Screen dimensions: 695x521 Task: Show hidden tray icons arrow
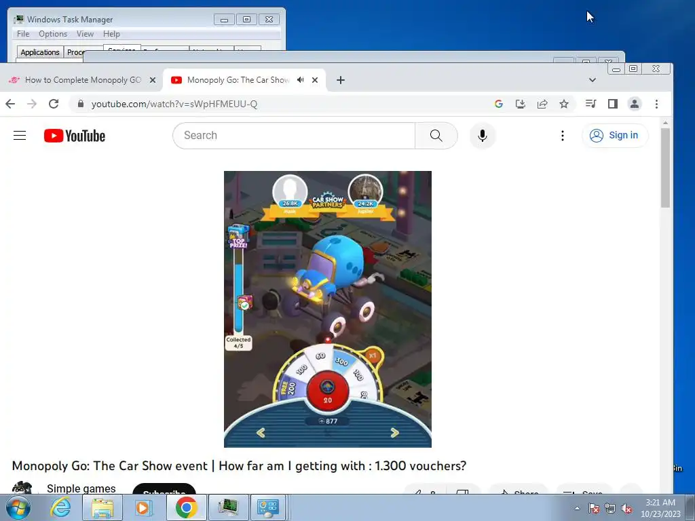[577, 508]
